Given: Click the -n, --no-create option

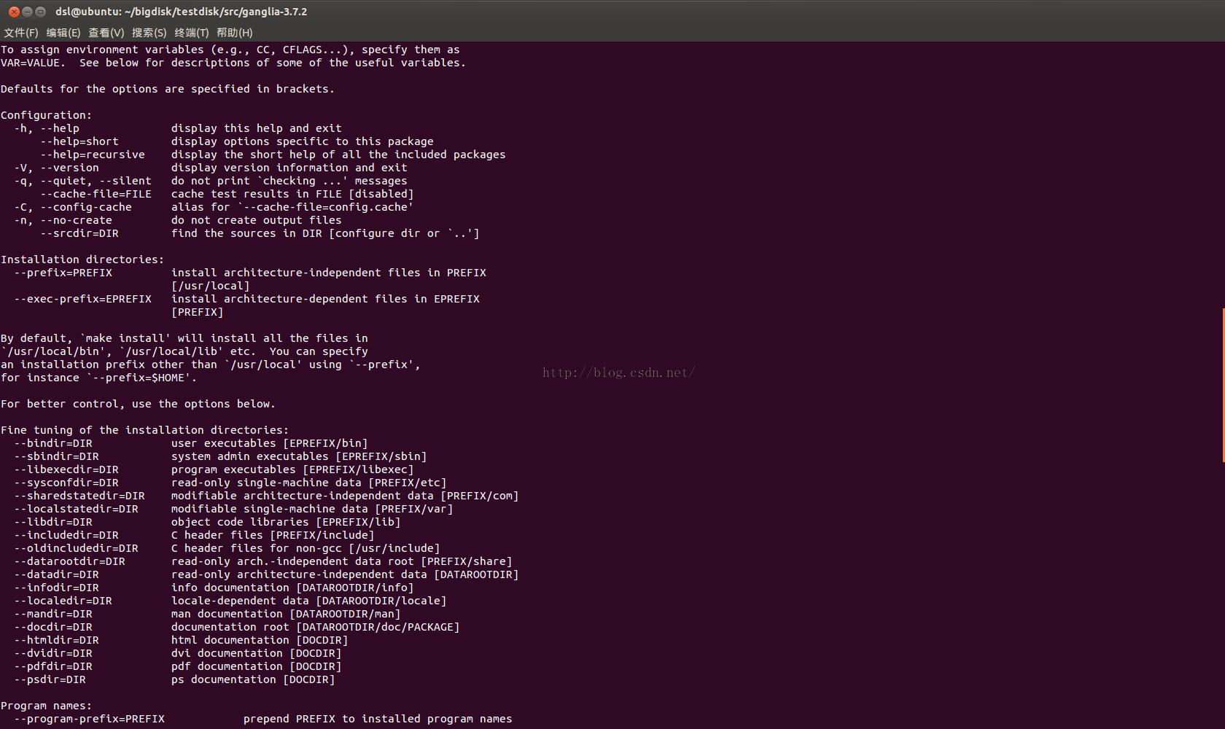Looking at the screenshot, I should pos(63,220).
